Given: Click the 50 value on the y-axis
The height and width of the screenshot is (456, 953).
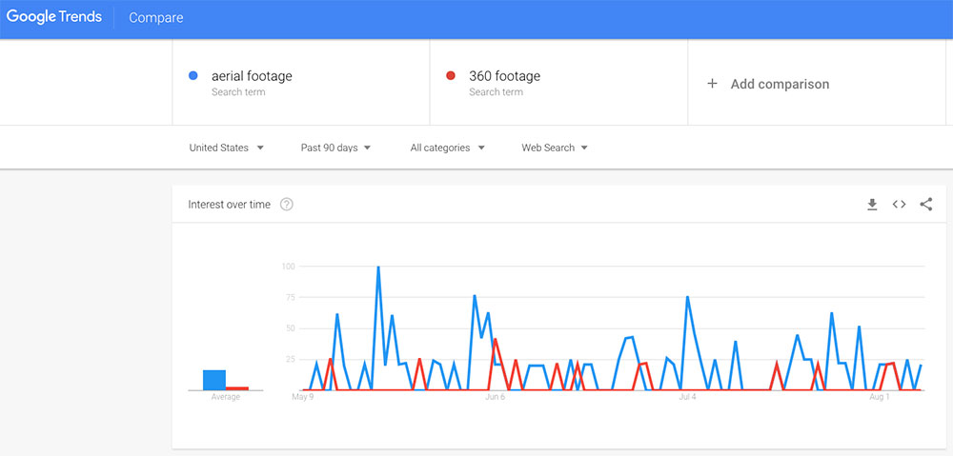Looking at the screenshot, I should coord(290,327).
